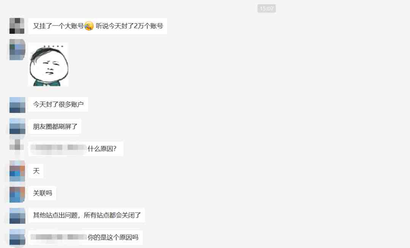The height and width of the screenshot is (248, 410).
Task: Click the crying-laughing emoji in the first message
Action: [89, 26]
